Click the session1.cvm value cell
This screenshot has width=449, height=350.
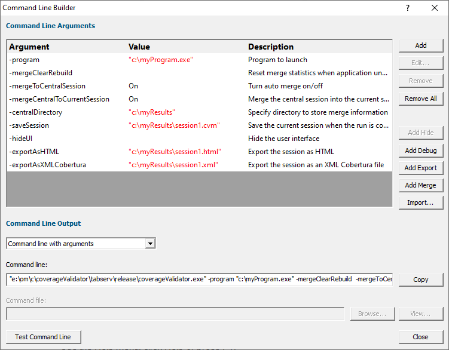pos(174,125)
